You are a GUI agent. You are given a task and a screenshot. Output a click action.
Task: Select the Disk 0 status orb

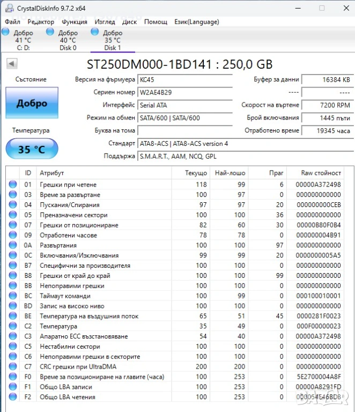50,32
